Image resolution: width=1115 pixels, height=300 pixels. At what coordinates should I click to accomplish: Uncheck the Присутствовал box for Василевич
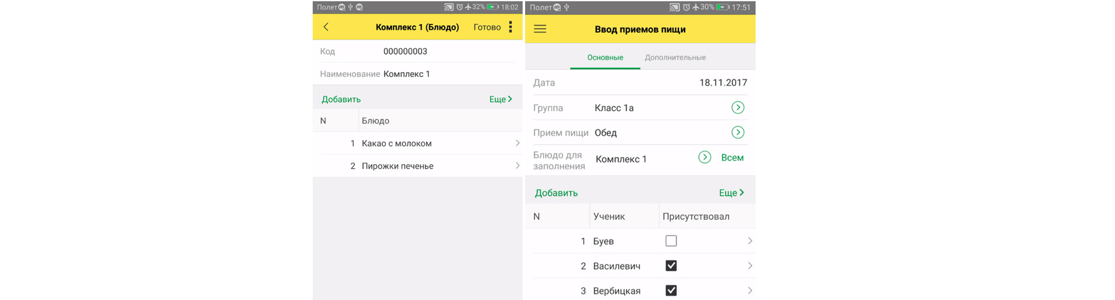(x=671, y=266)
